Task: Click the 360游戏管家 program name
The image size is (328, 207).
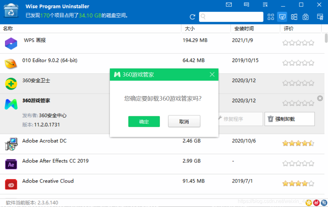Action: click(36, 101)
